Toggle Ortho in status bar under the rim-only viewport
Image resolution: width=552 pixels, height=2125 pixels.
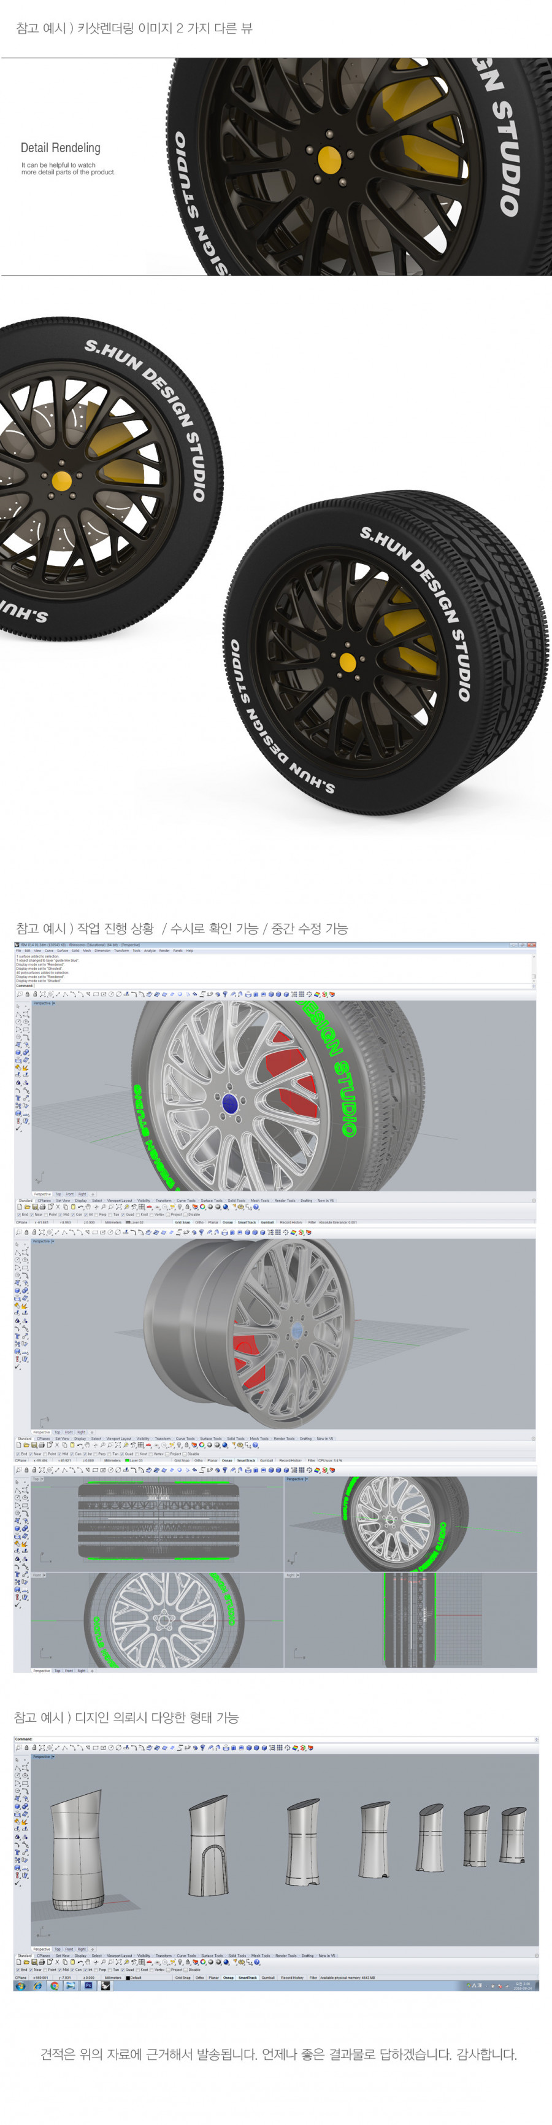199,1460
